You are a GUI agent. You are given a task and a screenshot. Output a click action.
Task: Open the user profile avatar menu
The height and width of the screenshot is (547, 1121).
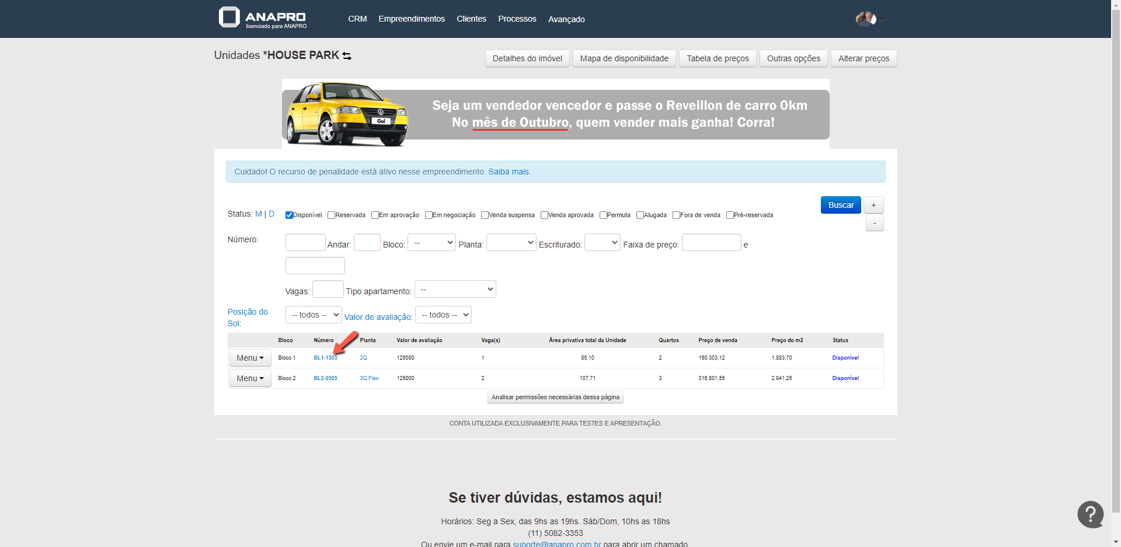[x=866, y=19]
